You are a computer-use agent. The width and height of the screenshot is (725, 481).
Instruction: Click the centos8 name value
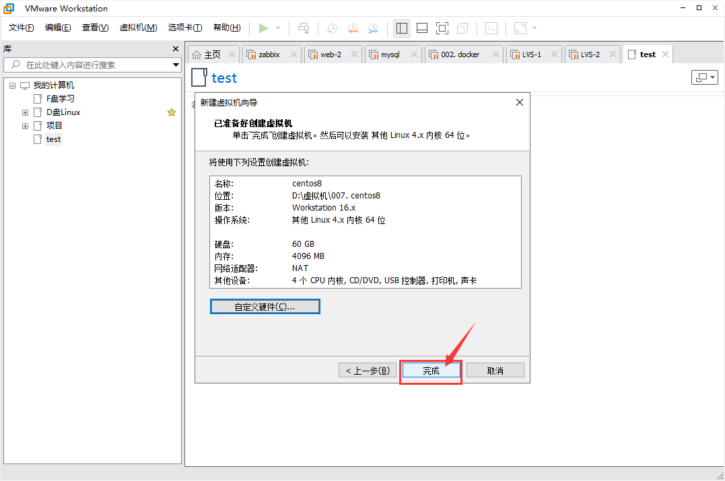[307, 184]
